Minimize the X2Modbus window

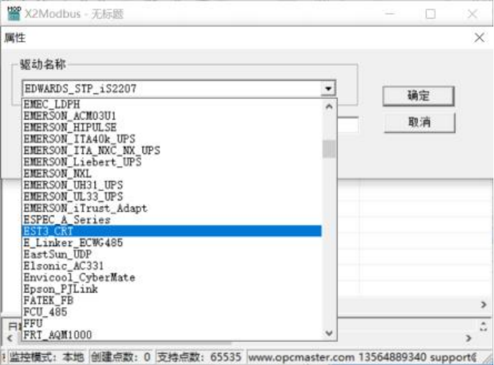pyautogui.click(x=390, y=13)
